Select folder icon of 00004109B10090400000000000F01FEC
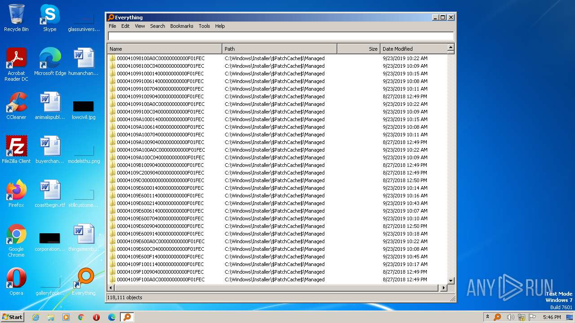Screen dimensions: 575x323 [x=112, y=165]
